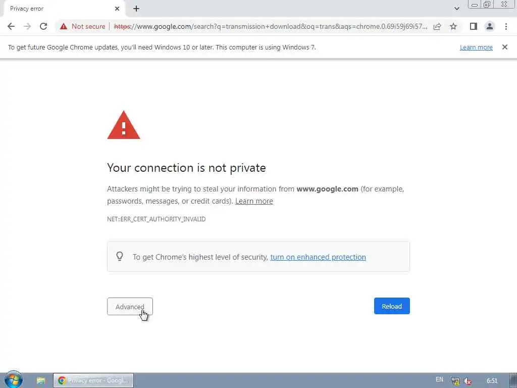The height and width of the screenshot is (388, 517).
Task: Click the taskbar clock 6:51
Action: tap(492, 381)
